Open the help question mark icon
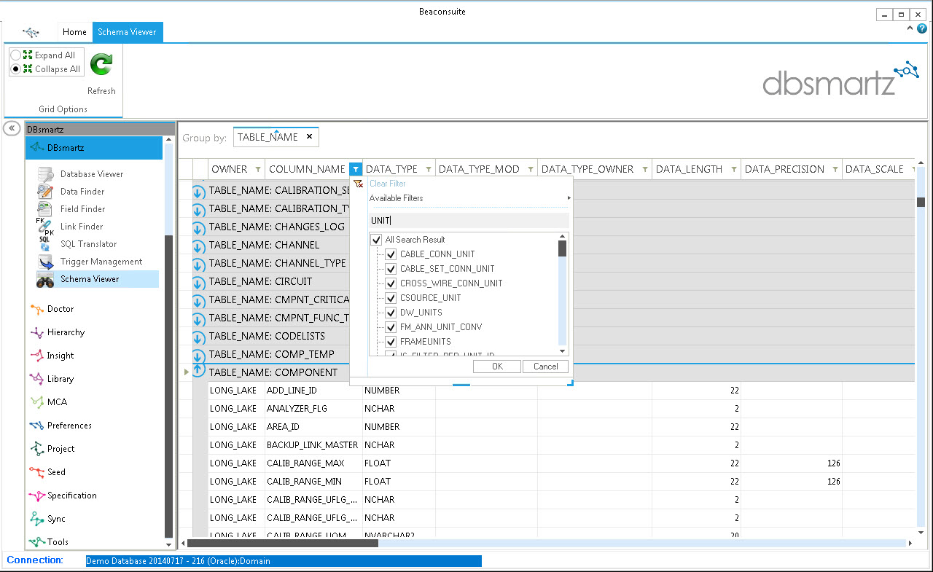The image size is (933, 572). click(x=922, y=28)
